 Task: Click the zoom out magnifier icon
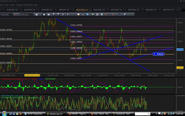(x=58, y=15)
